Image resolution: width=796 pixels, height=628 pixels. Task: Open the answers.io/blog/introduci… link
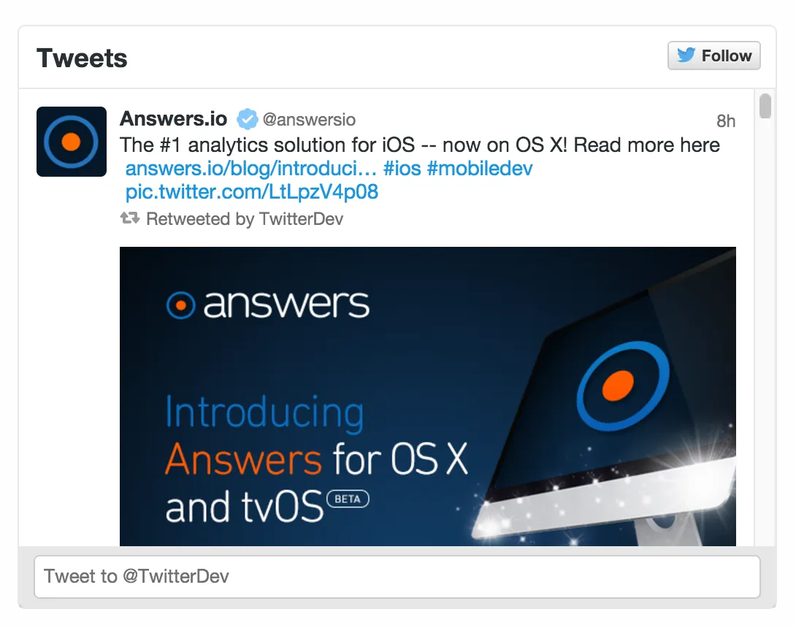pyautogui.click(x=250, y=169)
